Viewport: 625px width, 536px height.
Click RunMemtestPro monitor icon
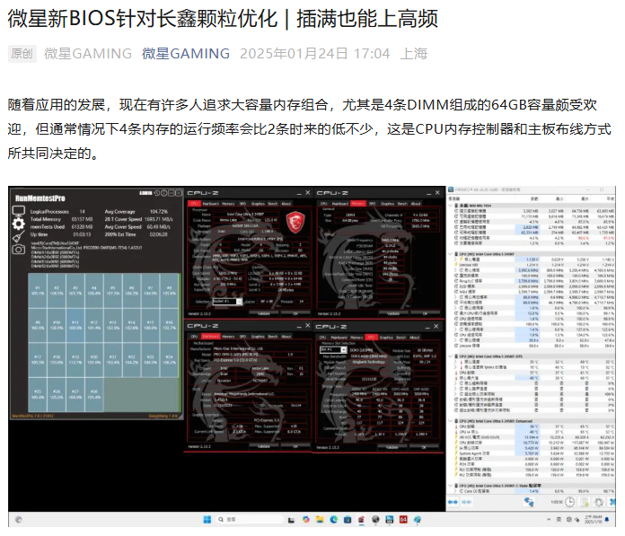tap(19, 211)
